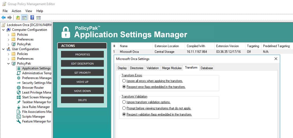The height and width of the screenshot is (138, 293).
Task: Click the MOVE UP button
Action: coord(82,82)
